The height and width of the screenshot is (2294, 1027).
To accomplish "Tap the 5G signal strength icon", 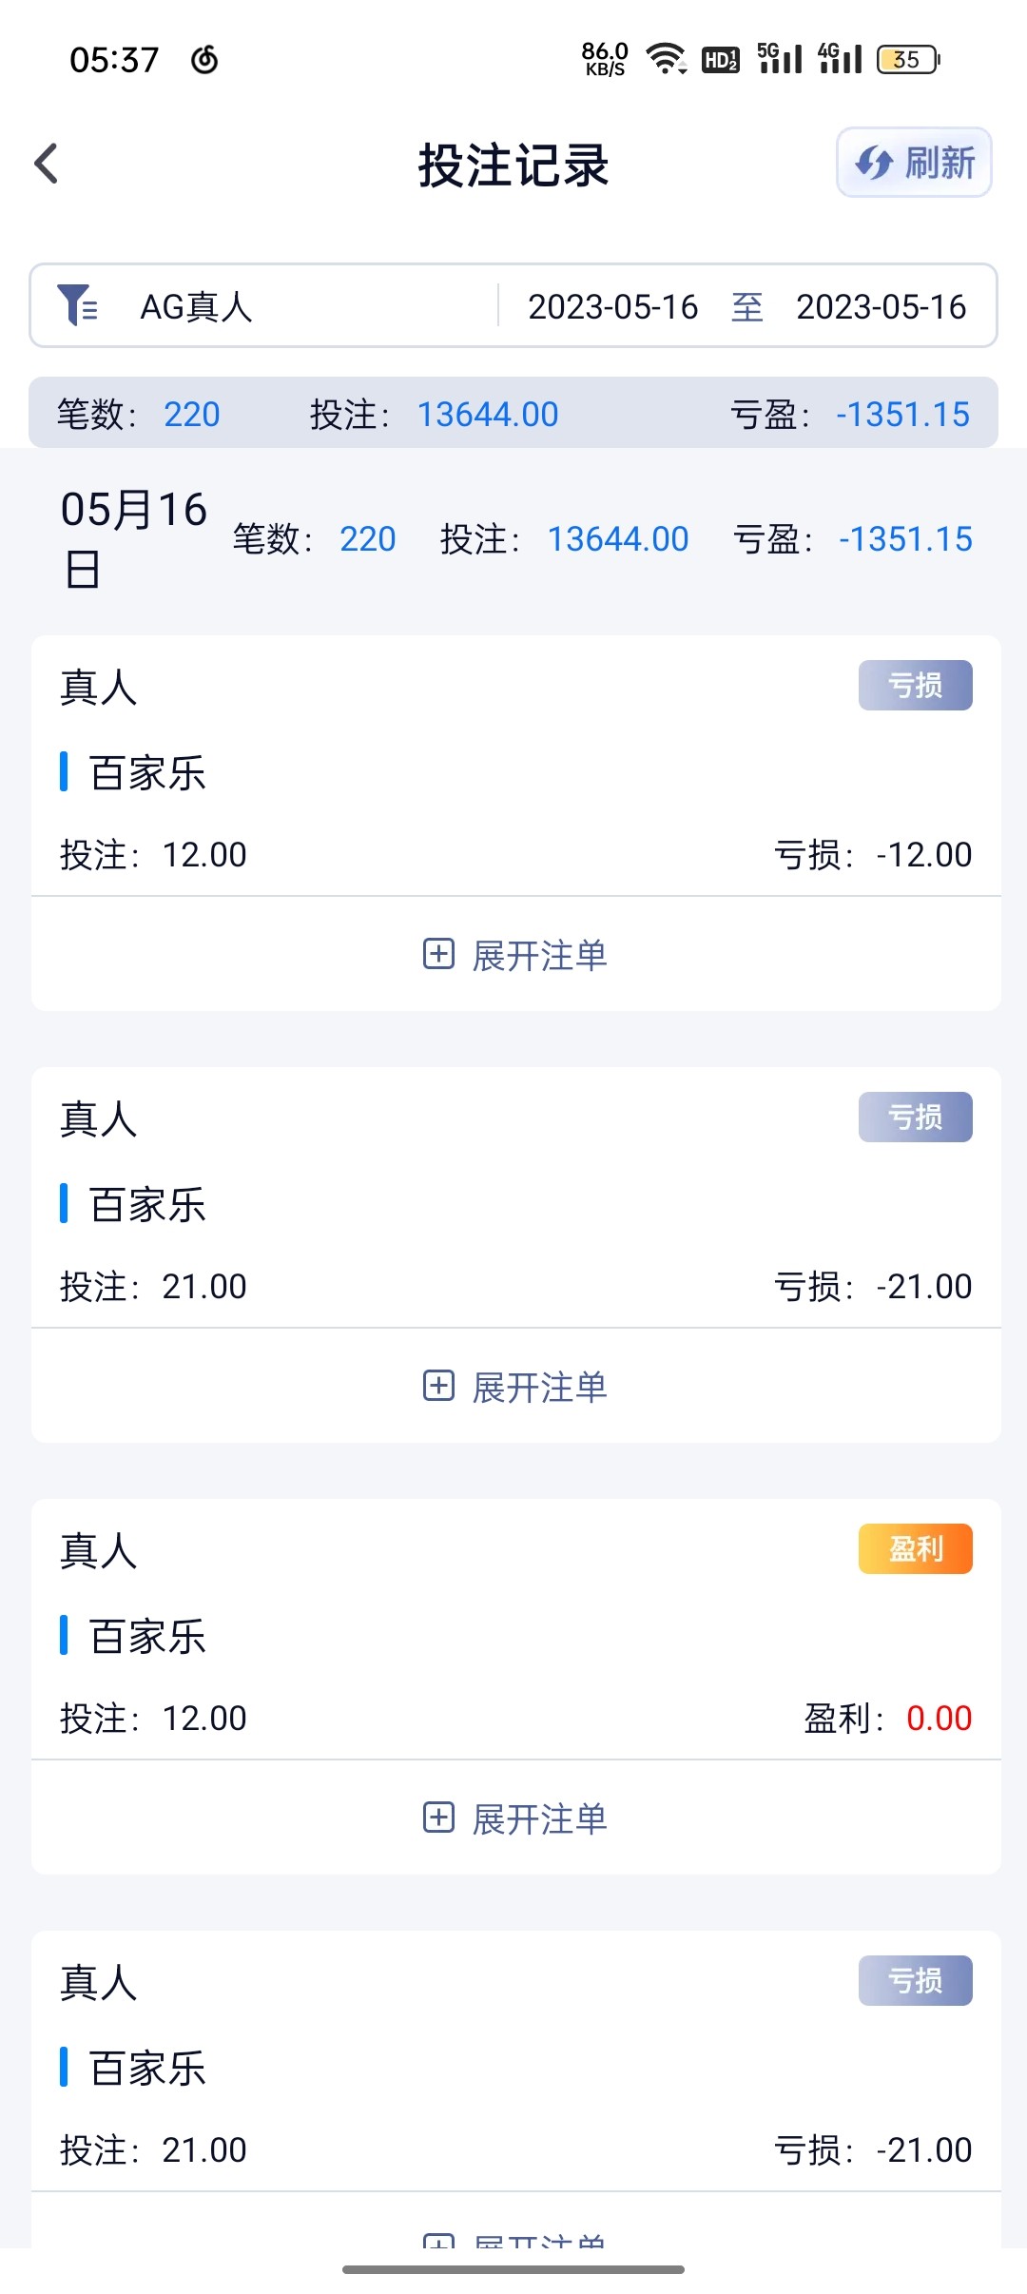I will pos(780,59).
